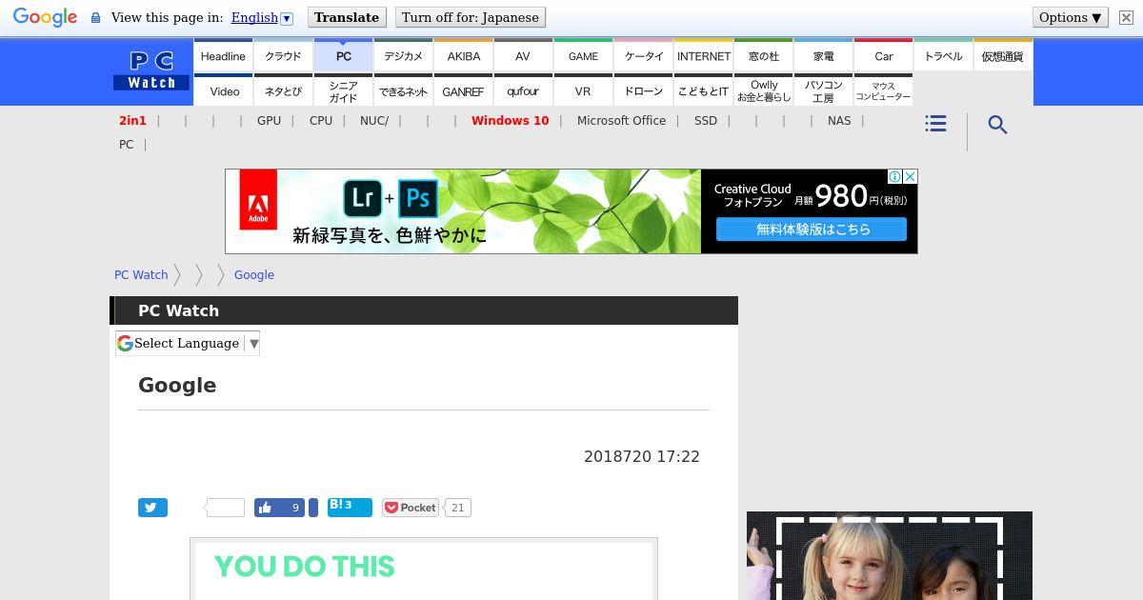Image resolution: width=1143 pixels, height=600 pixels.
Task: Open the GANREF tab
Action: point(463,90)
